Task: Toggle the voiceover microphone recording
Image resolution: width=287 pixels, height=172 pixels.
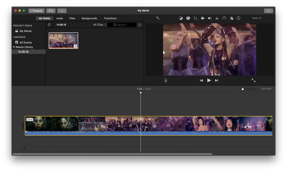Action: pos(166,80)
